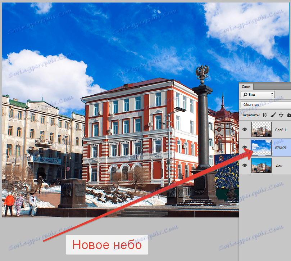Click the lock transparent pixels icon
The height and width of the screenshot is (261, 291).
click(265, 114)
